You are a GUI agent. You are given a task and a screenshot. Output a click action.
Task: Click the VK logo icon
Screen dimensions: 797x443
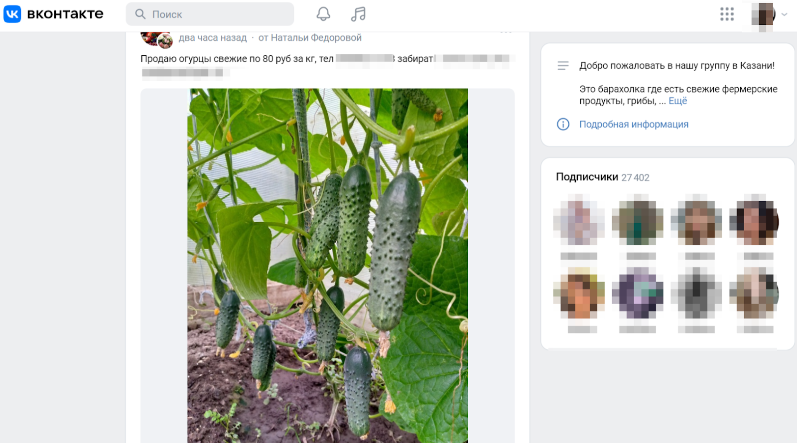(12, 14)
